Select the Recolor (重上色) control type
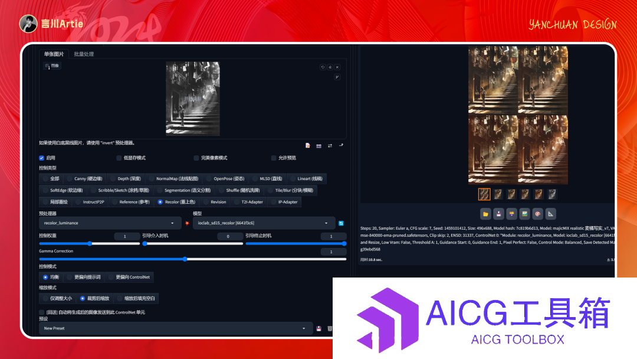 tap(177, 202)
